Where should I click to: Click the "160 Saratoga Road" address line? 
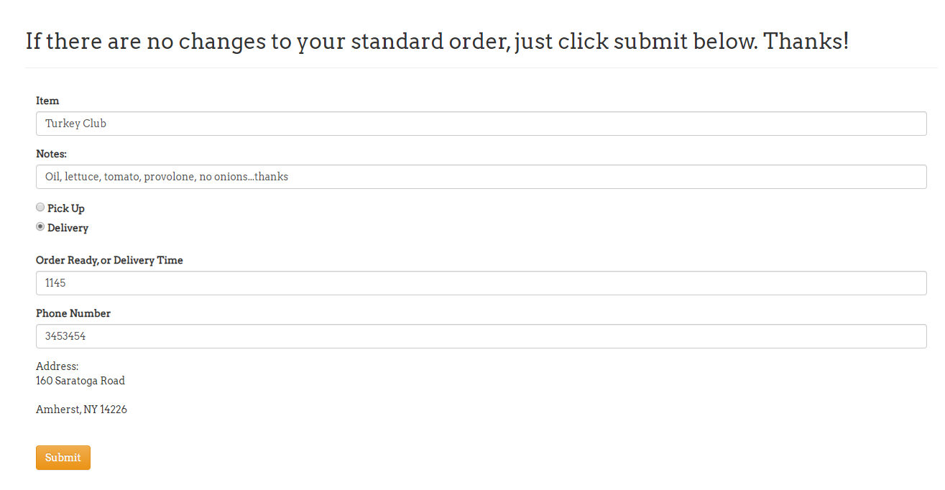point(80,381)
